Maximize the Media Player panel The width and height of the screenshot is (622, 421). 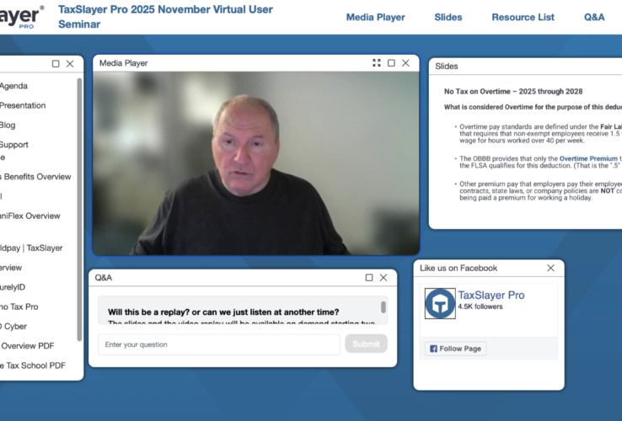(x=391, y=63)
